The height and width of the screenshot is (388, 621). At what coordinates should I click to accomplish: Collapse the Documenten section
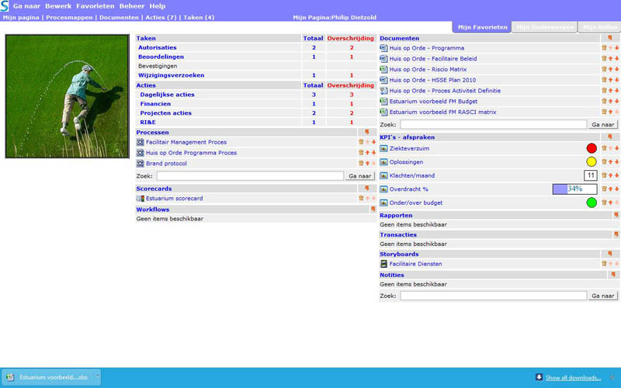(x=609, y=38)
